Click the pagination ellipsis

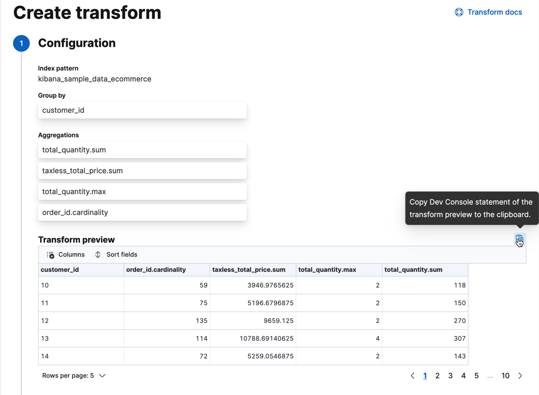pyautogui.click(x=490, y=375)
